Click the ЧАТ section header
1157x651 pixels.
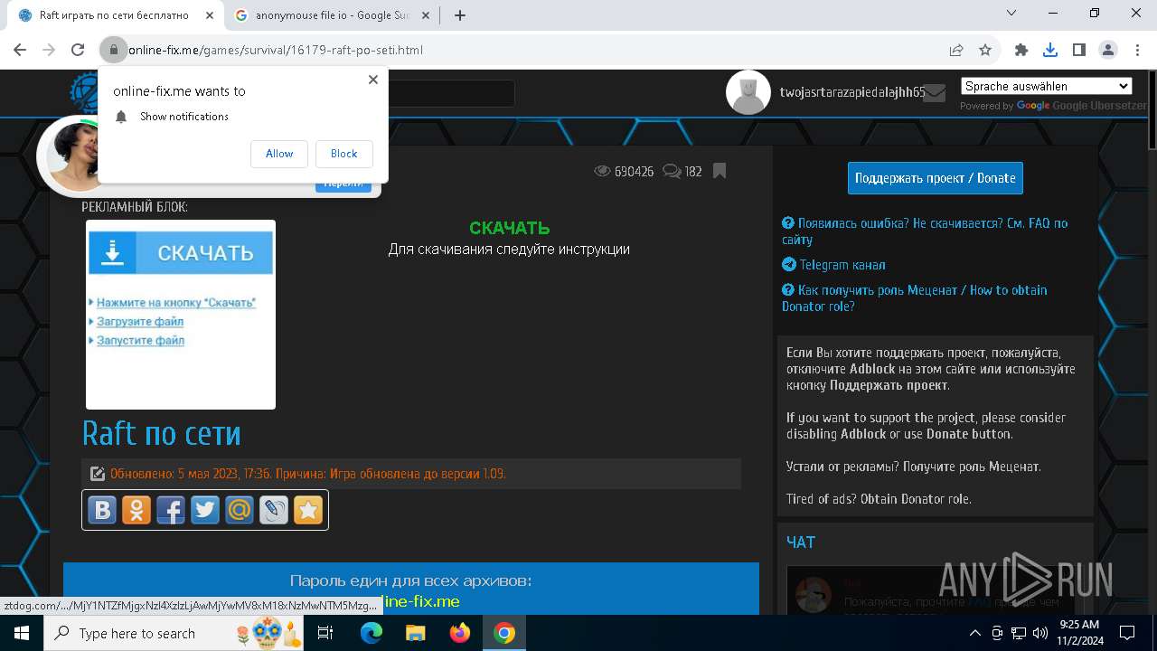[x=801, y=542]
